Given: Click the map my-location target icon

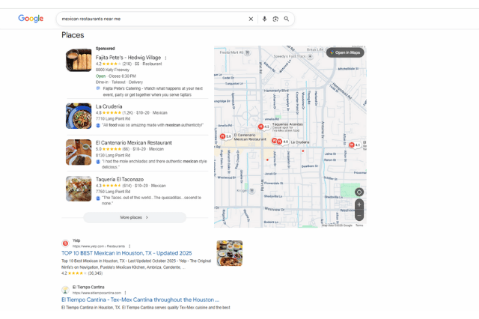Looking at the screenshot, I should click(359, 192).
